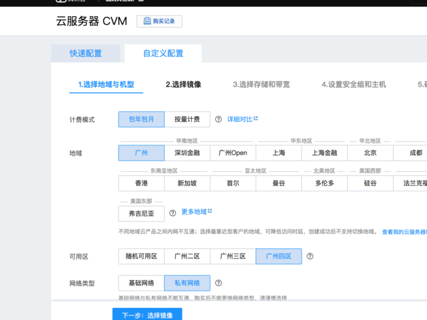The height and width of the screenshot is (320, 427).
Task: Click the external-link icon after 更多地域
Action: tap(210, 211)
